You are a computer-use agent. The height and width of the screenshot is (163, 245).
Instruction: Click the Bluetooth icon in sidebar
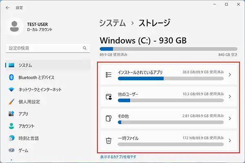(11, 77)
